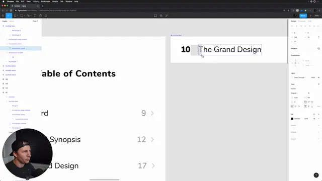322x181 pixels.
Task: Click the Detach instance icon in toolbar
Action: (x=167, y=16)
